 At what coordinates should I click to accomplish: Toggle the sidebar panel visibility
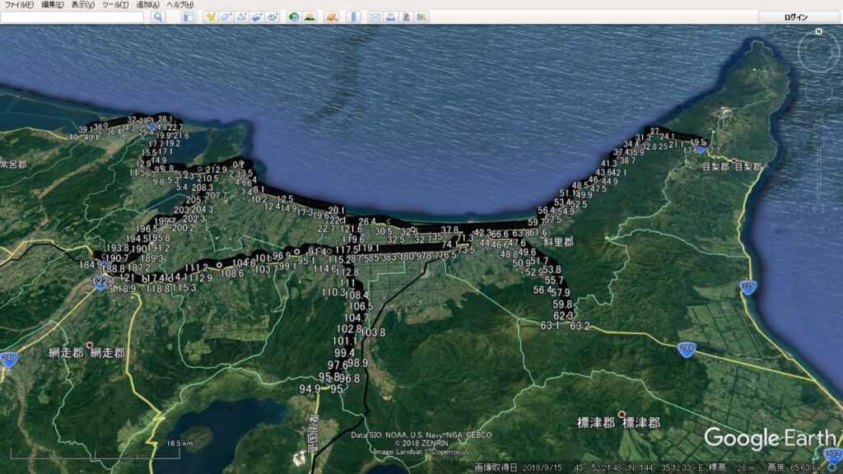pyautogui.click(x=188, y=16)
